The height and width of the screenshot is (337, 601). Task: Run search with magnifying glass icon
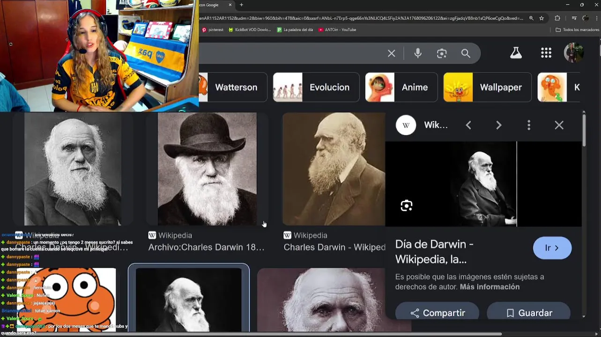click(x=466, y=53)
